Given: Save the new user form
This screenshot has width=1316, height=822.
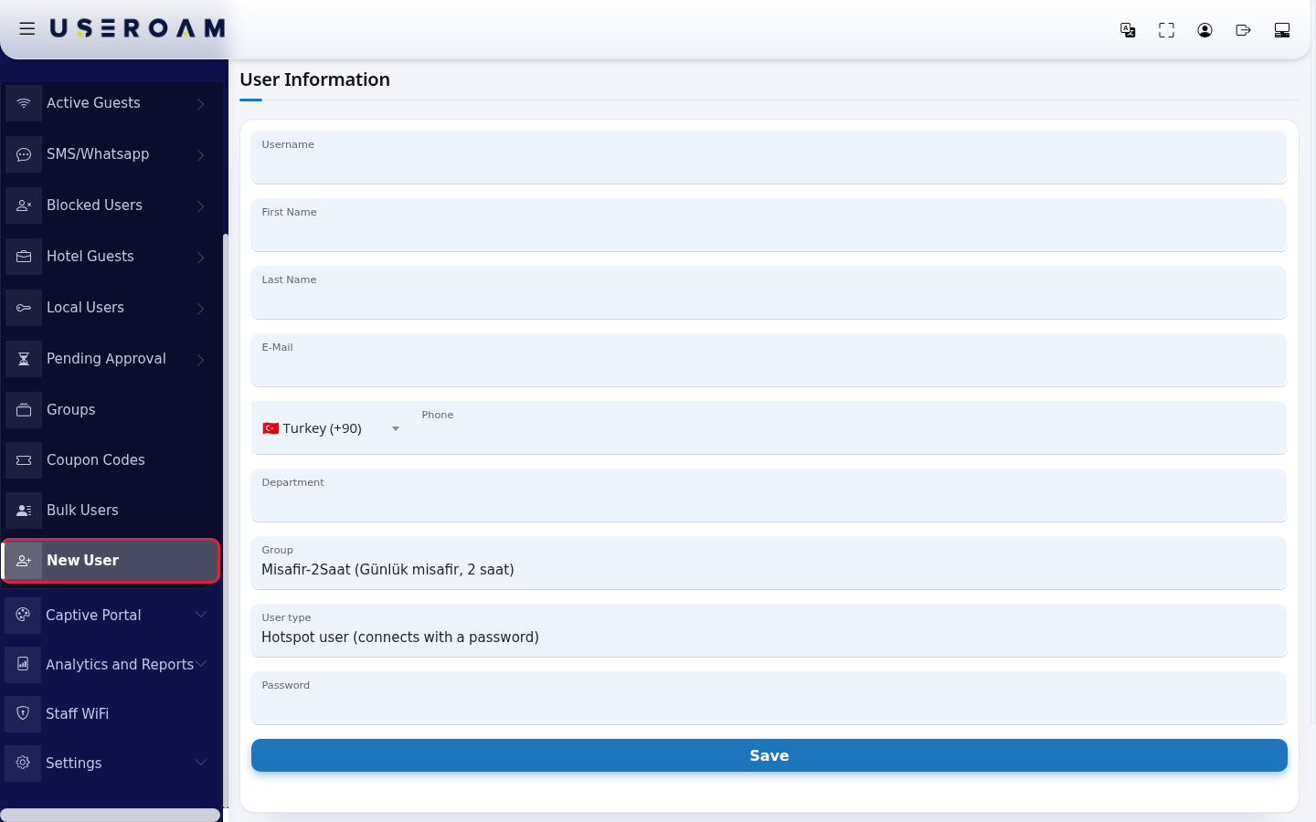Looking at the screenshot, I should click(769, 755).
